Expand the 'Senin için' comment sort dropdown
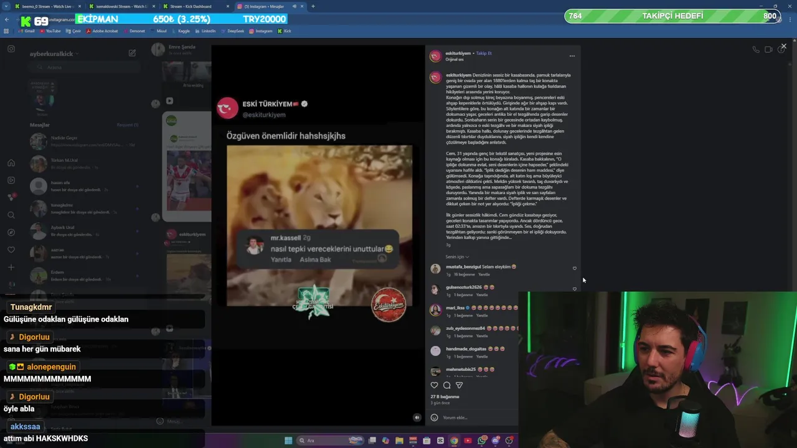This screenshot has width=797, height=448. pos(457,257)
